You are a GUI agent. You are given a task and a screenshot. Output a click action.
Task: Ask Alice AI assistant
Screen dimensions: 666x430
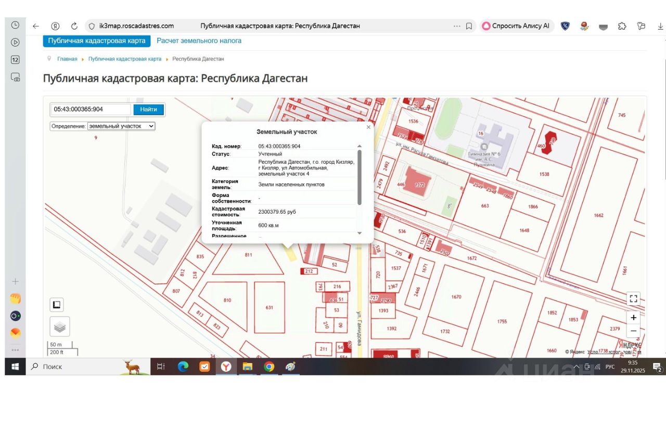point(516,26)
